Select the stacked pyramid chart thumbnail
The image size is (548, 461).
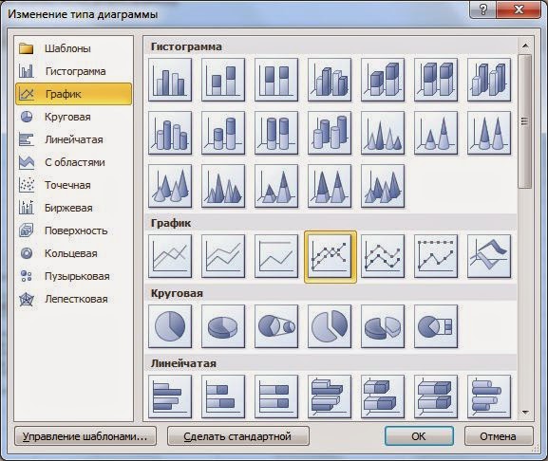click(x=276, y=186)
